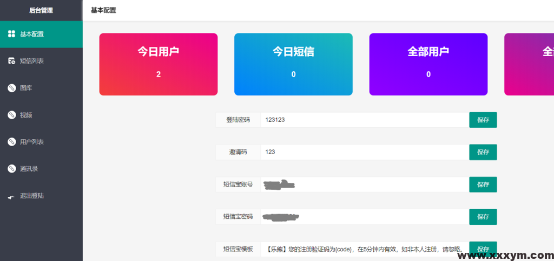Select the 短信宝模板 text field
554x261 pixels.
364,249
